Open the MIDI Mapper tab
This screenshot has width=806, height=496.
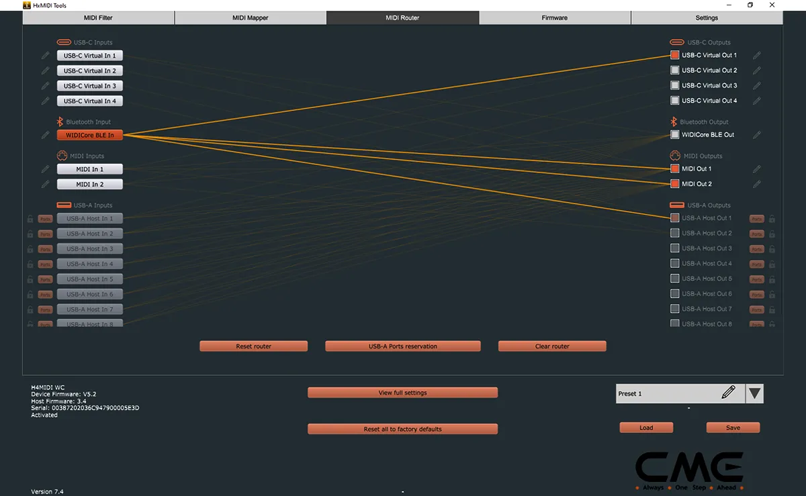[250, 17]
